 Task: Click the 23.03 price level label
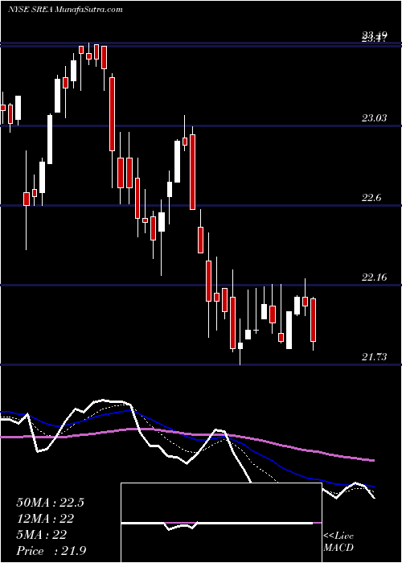click(x=374, y=117)
